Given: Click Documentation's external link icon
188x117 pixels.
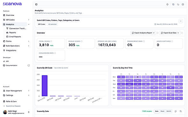Looking at the screenshot, I should point(29,65).
